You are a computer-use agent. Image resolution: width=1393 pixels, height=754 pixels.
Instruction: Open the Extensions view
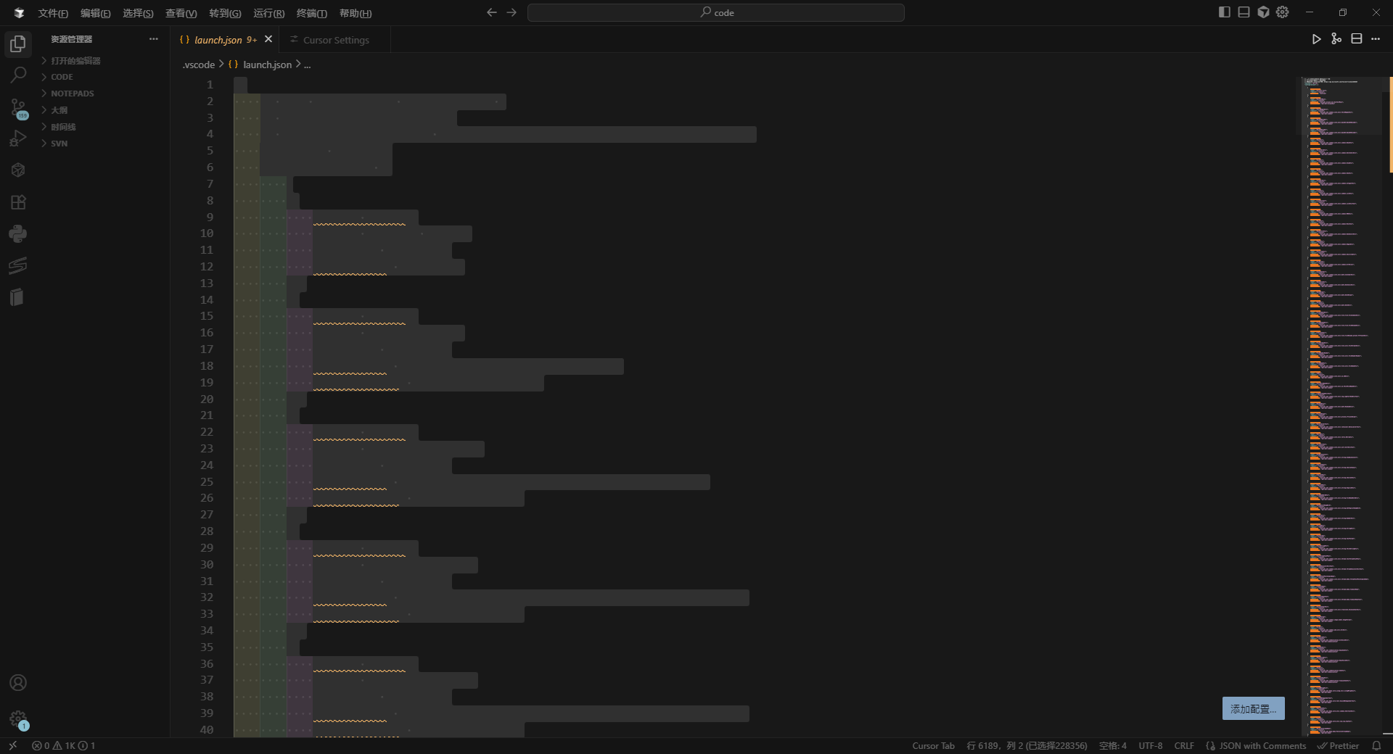pyautogui.click(x=18, y=202)
